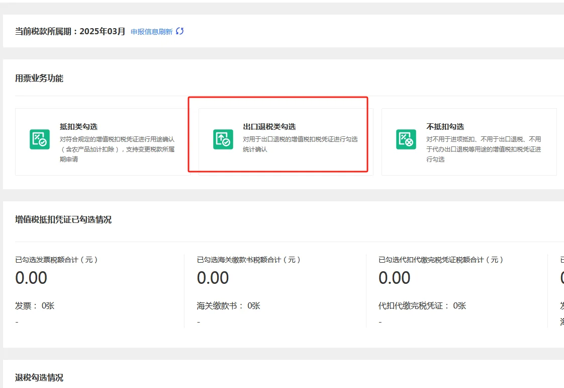The width and height of the screenshot is (564, 388).
Task: Click the 申报信息刷新 link
Action: tap(152, 31)
